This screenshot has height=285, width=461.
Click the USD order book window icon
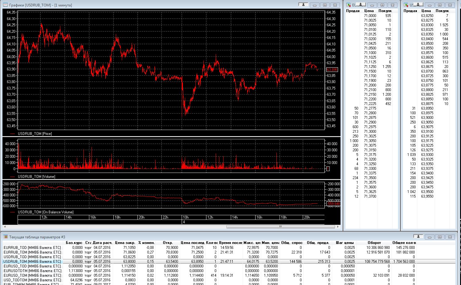point(406,5)
